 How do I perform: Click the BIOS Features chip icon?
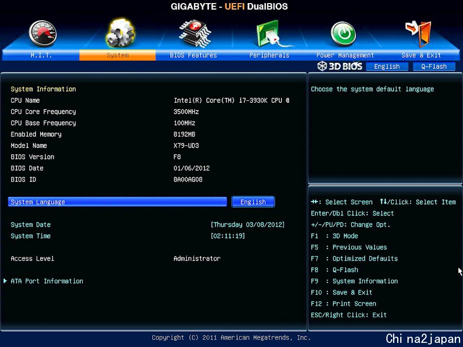pos(194,33)
